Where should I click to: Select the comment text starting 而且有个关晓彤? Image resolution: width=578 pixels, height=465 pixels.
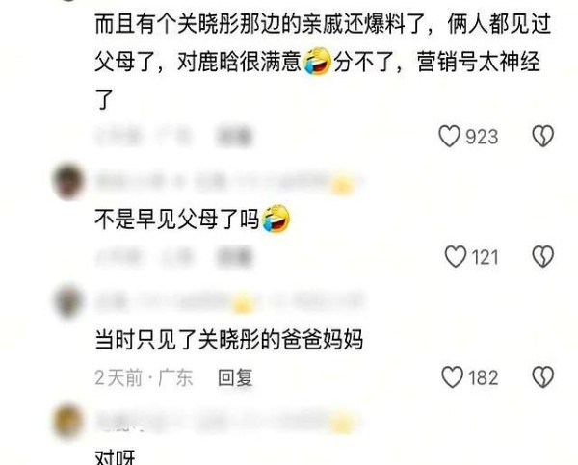[323, 62]
